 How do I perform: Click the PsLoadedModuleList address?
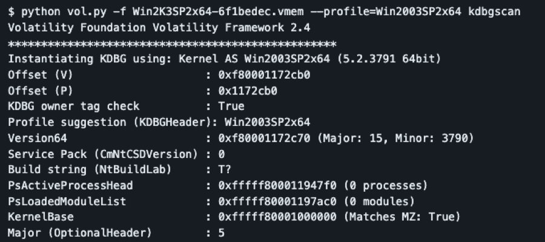[277, 201]
